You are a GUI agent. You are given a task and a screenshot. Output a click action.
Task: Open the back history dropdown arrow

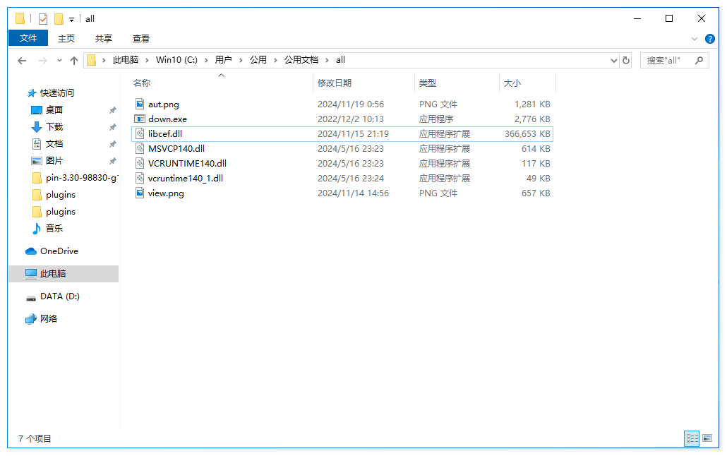pos(59,60)
